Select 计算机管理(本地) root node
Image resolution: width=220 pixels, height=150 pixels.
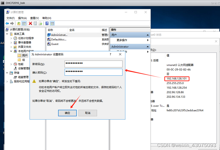pos(20,29)
